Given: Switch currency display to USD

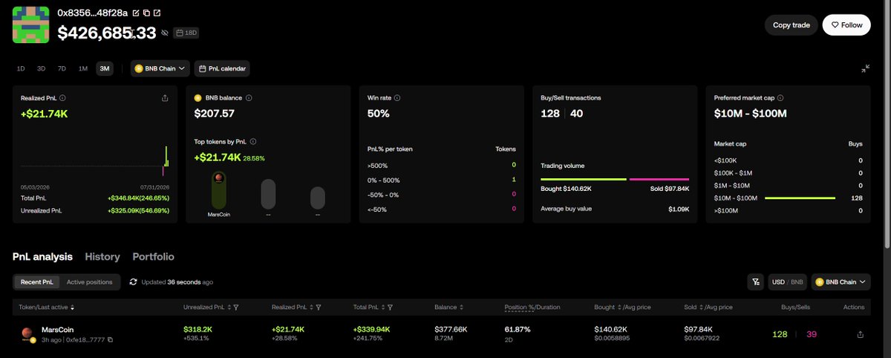Looking at the screenshot, I should pyautogui.click(x=778, y=282).
